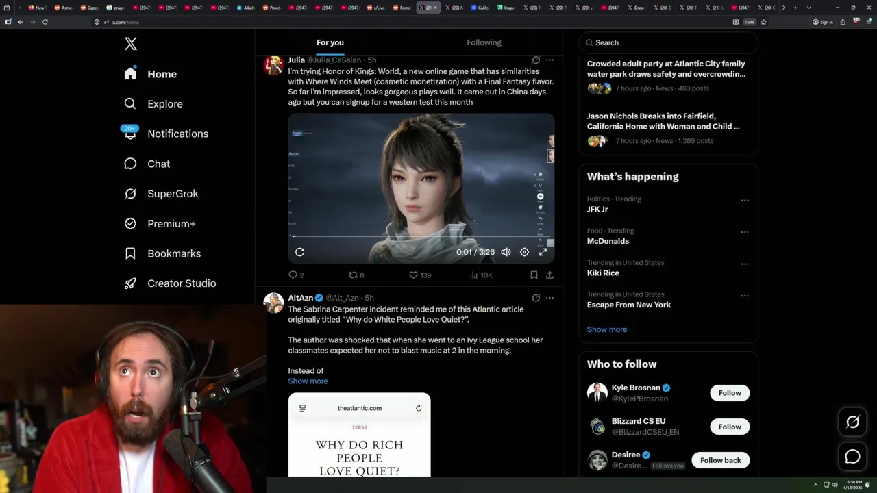Bookmark Julia's post
This screenshot has width=877, height=493.
534,275
